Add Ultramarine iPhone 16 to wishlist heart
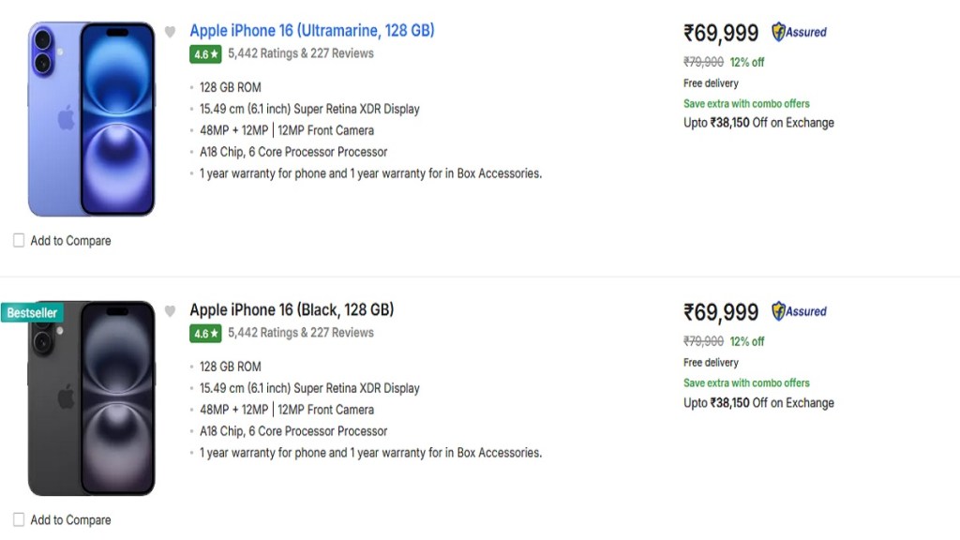 point(170,32)
